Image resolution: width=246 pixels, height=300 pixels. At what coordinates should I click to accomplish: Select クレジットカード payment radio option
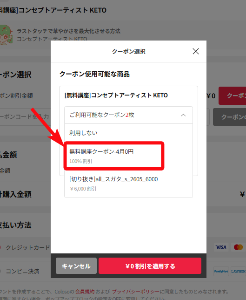pyautogui.click(x=25, y=247)
